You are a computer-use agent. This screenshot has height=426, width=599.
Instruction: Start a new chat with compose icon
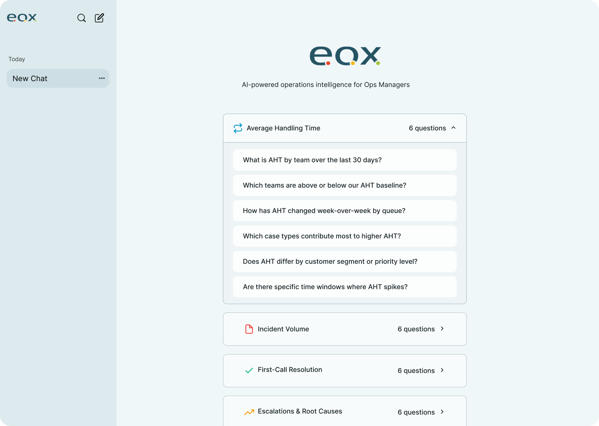click(x=99, y=18)
